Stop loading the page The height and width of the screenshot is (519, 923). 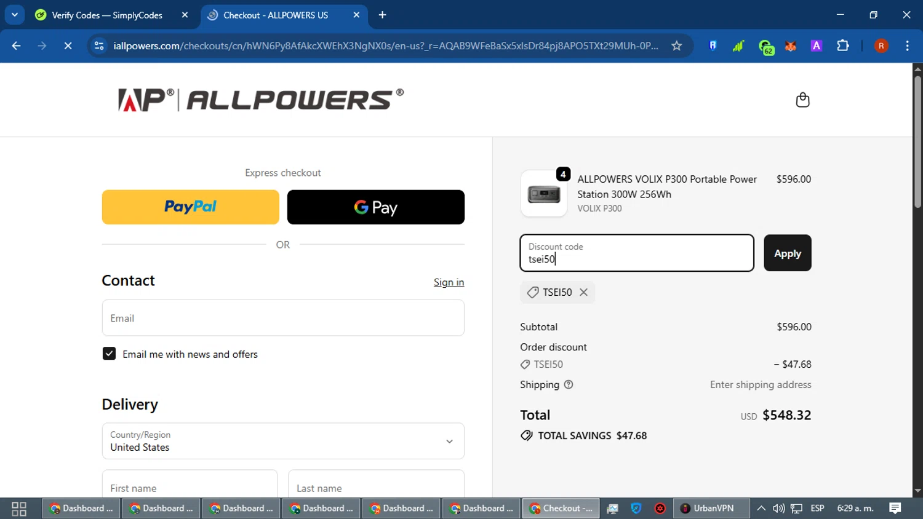(68, 46)
